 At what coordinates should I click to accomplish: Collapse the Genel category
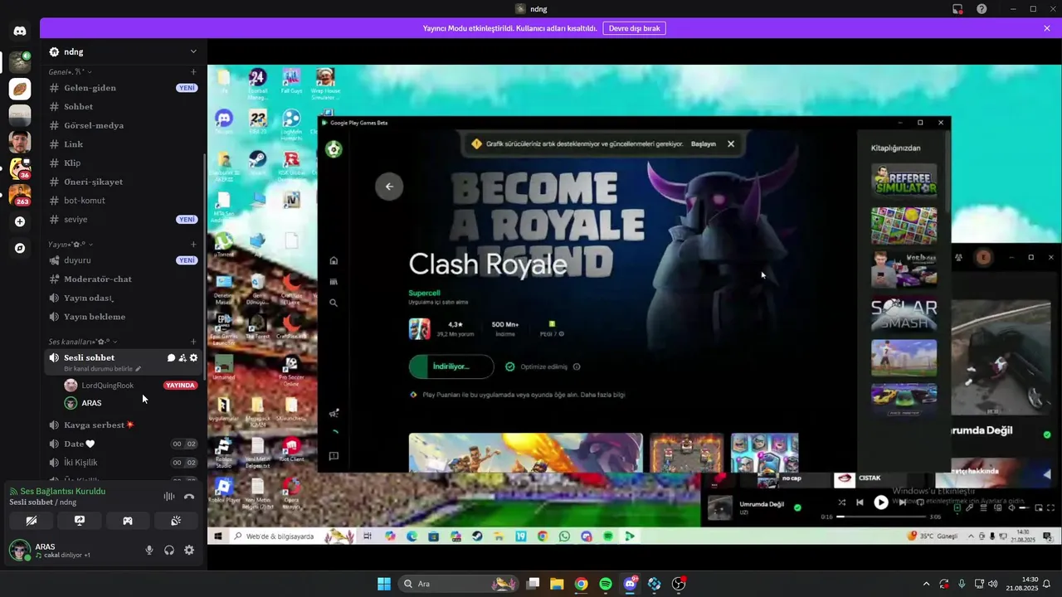(71, 72)
